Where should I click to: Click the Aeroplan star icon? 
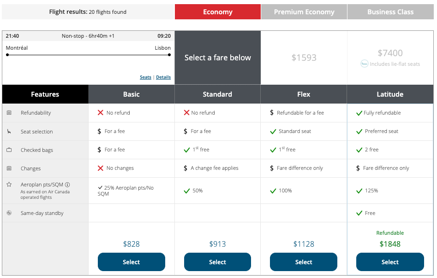(x=9, y=185)
